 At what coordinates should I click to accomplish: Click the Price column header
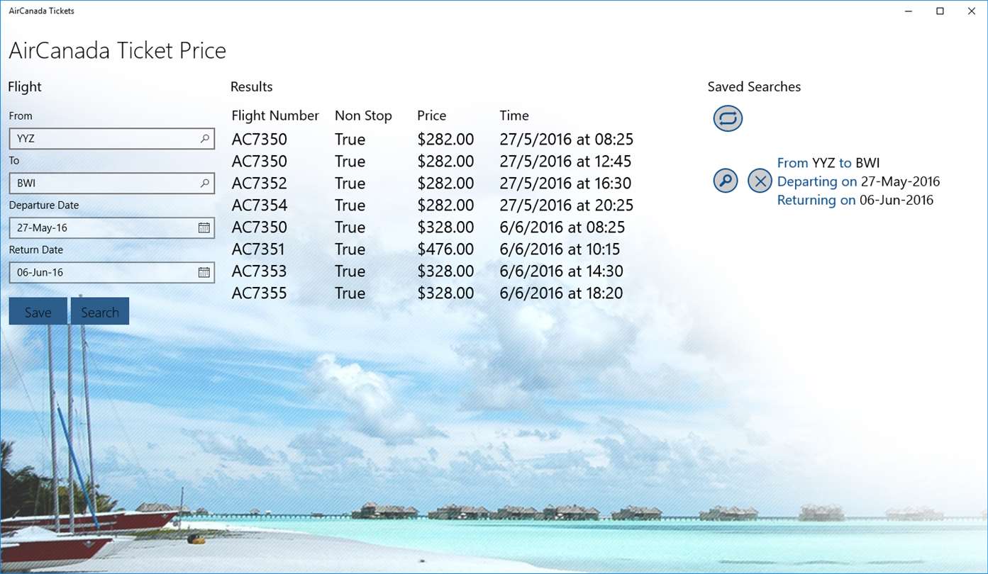(431, 116)
